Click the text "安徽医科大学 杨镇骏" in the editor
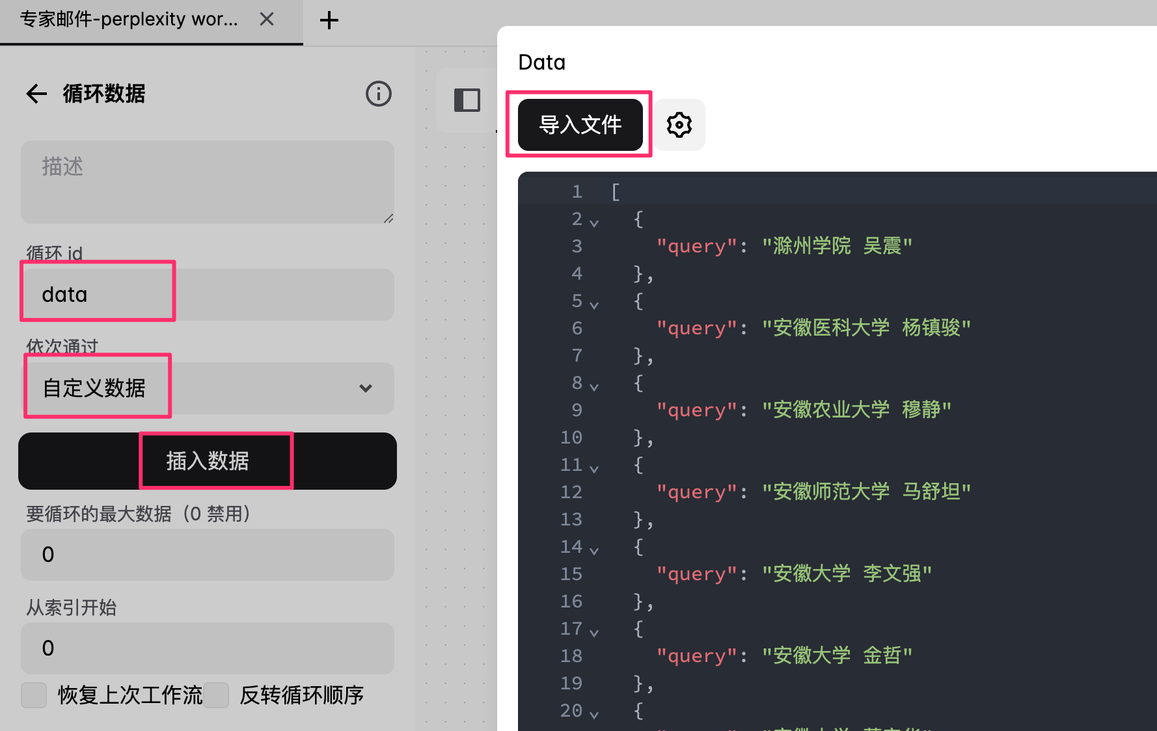 [x=867, y=328]
